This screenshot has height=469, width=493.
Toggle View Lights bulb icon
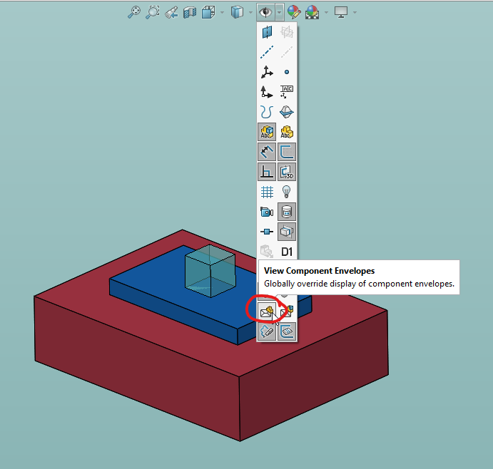287,192
